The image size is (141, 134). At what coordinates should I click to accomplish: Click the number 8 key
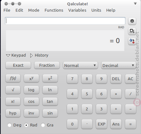click(87, 79)
